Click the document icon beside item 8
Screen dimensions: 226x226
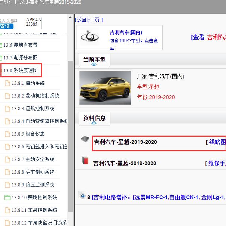[82, 195]
